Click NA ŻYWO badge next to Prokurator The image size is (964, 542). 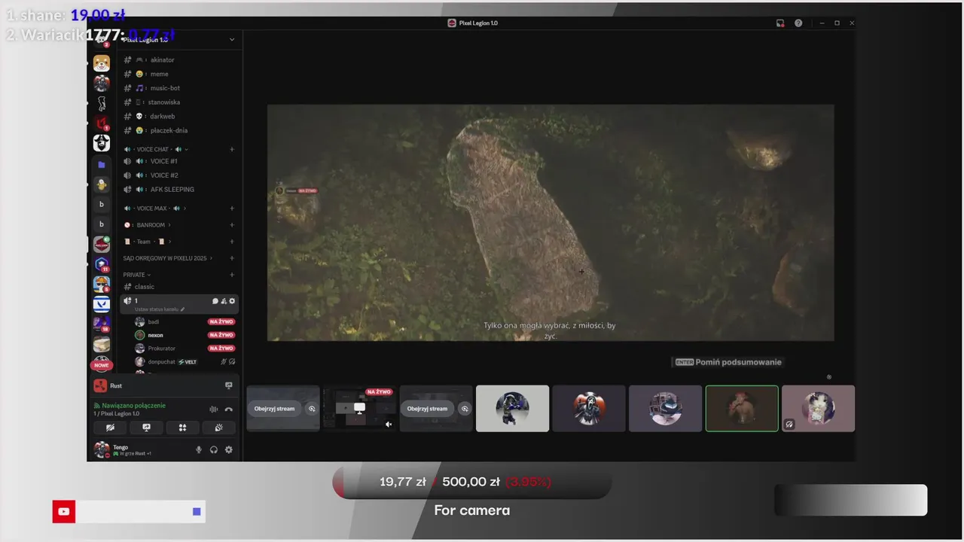(221, 349)
